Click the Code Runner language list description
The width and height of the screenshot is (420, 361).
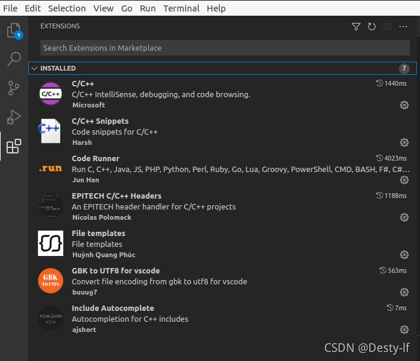(241, 170)
